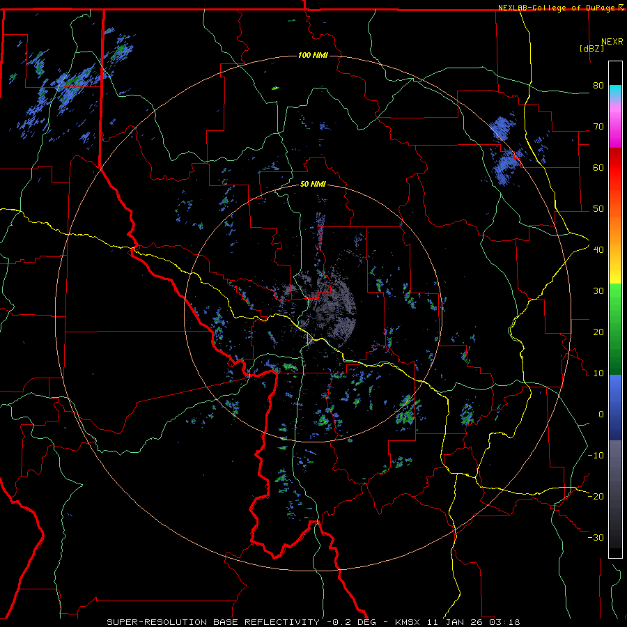Click the 100 NMI range ring label
The image size is (627, 627).
313,55
